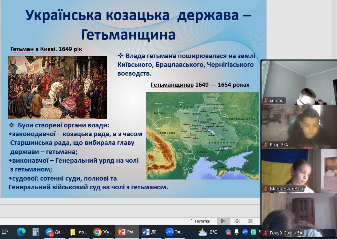This screenshot has height=239, width=337.
Task: Click the bullet законодавчої – козацька рада
Action: [x=76, y=134]
